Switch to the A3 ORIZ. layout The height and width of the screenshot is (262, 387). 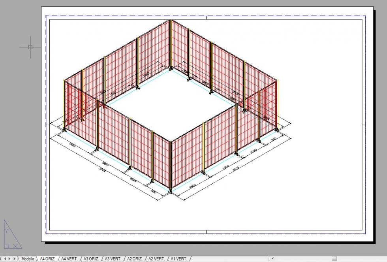(91, 259)
